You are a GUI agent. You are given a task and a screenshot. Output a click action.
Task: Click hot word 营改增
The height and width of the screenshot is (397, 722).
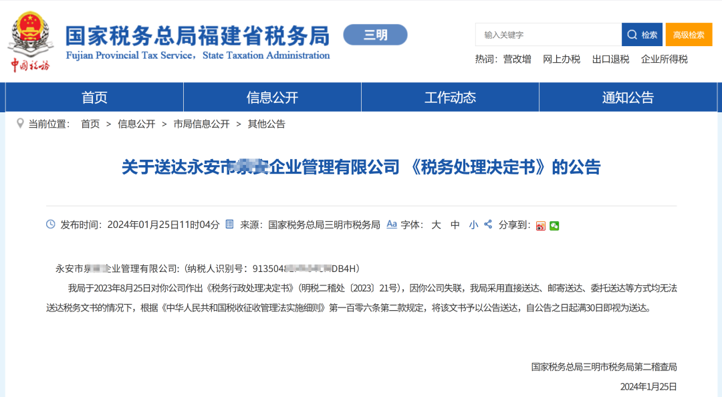pyautogui.click(x=517, y=59)
